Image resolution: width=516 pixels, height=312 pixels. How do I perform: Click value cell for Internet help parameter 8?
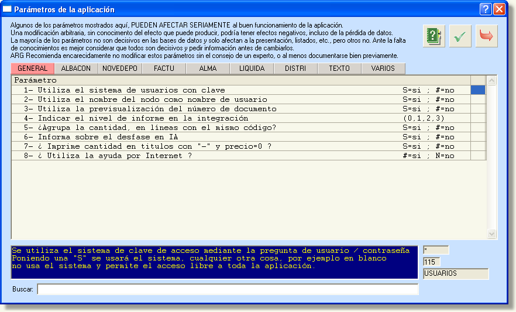[x=478, y=156]
